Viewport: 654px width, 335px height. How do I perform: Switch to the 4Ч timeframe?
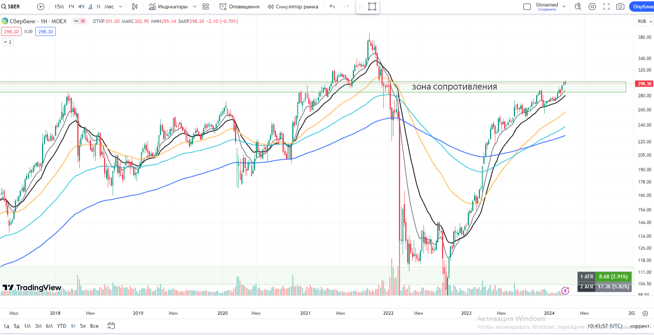[81, 7]
